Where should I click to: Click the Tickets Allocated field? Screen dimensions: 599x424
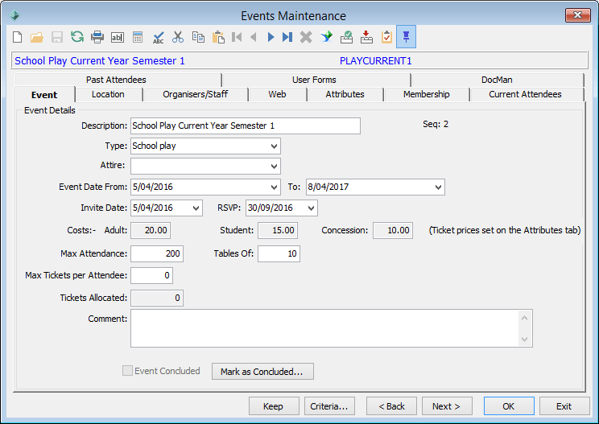coord(157,298)
